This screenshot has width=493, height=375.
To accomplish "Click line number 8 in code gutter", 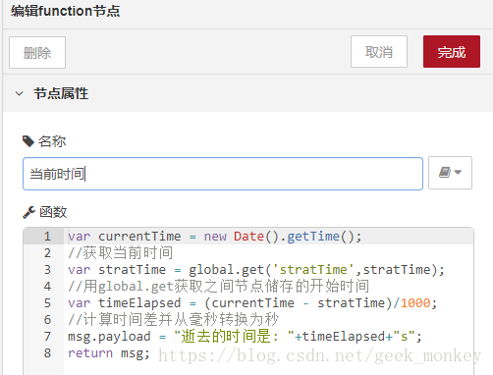I will 47,353.
